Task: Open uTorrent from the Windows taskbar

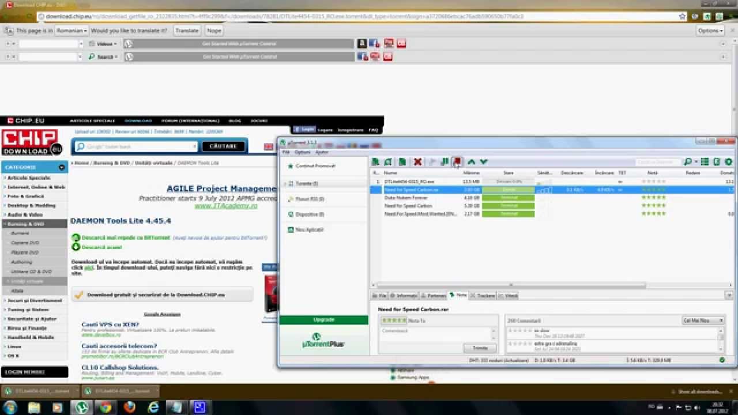Action: [x=82, y=408]
